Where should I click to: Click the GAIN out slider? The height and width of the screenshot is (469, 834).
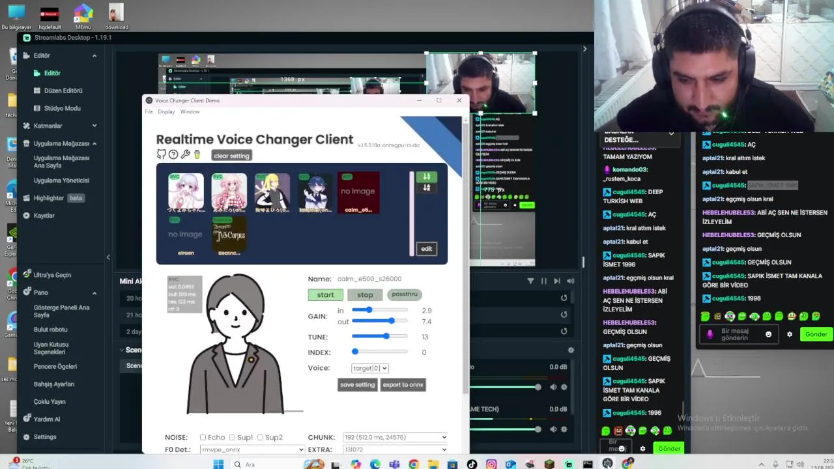pyautogui.click(x=380, y=321)
